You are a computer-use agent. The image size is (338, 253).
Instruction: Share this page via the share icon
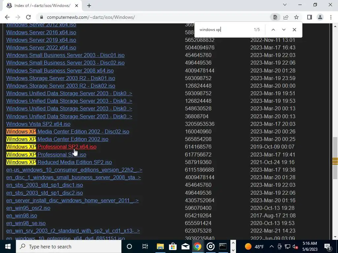point(286,17)
